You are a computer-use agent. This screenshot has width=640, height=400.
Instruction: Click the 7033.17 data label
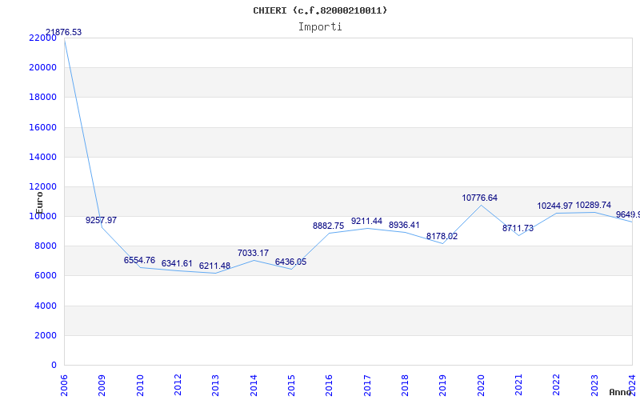coord(253,253)
